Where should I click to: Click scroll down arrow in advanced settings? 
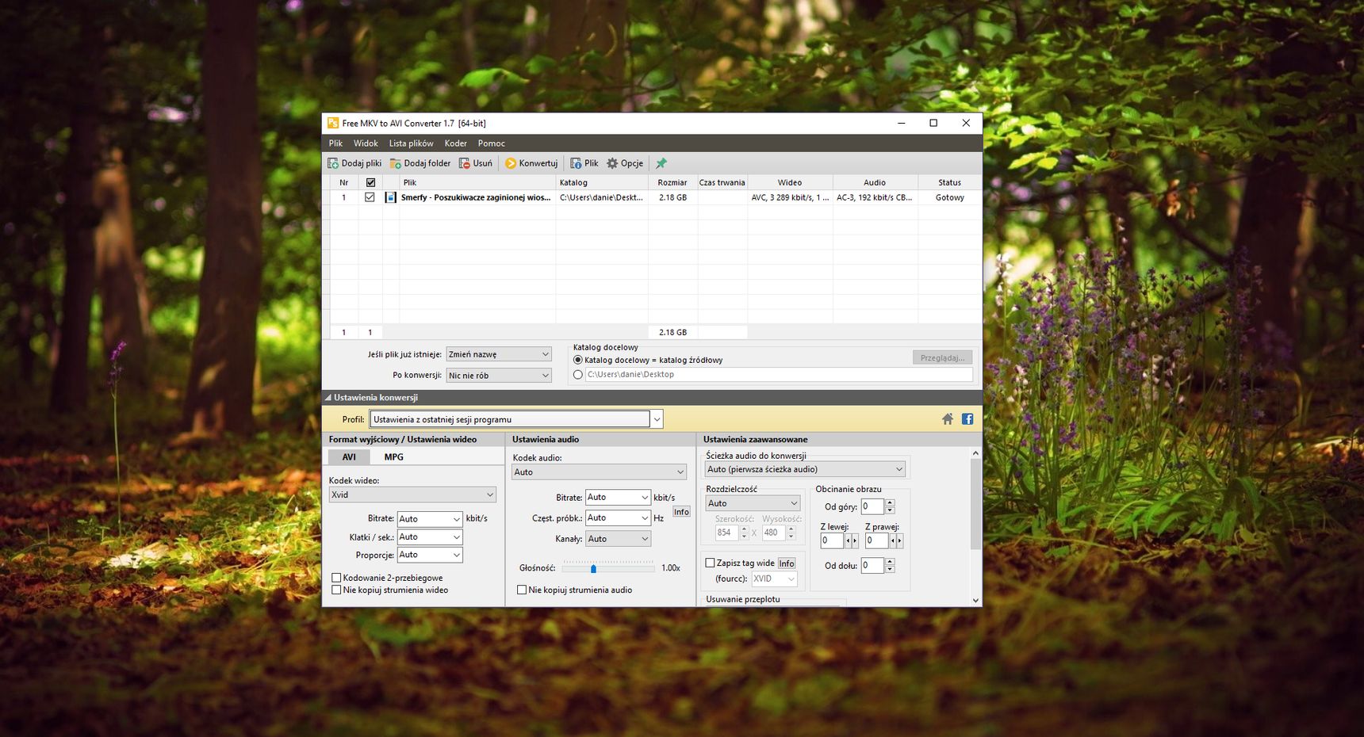click(x=975, y=601)
